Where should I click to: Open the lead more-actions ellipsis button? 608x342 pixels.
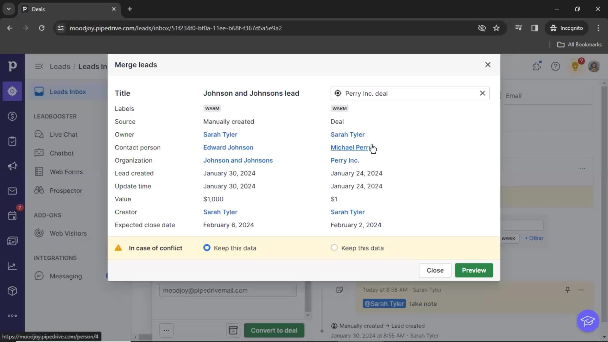click(x=166, y=330)
